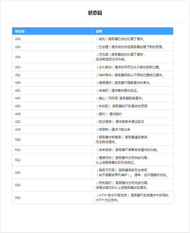
Task: Click status code 408 cell
Action: point(52,114)
